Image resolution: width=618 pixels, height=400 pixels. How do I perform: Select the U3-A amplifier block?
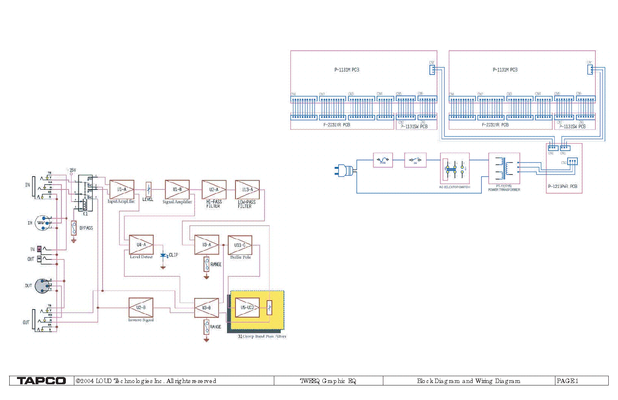[206, 245]
